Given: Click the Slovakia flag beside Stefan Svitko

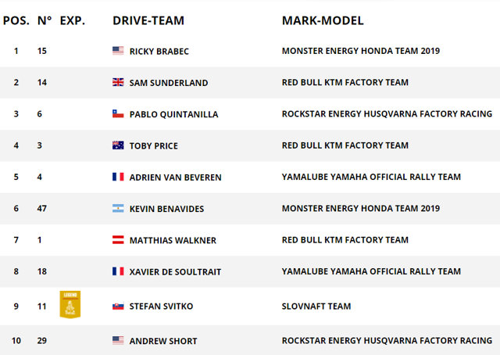Looking at the screenshot, I should pyautogui.click(x=118, y=307).
